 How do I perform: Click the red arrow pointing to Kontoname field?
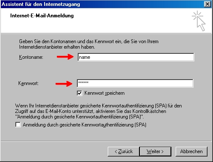coord(65,57)
